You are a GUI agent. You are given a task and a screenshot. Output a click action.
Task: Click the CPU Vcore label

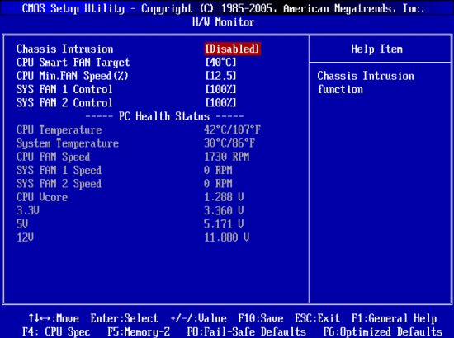[x=42, y=197]
